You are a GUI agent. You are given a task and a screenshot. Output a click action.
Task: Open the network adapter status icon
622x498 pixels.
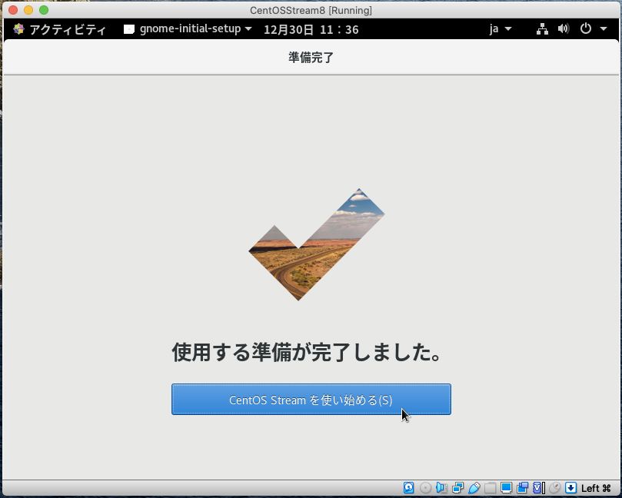[457, 488]
